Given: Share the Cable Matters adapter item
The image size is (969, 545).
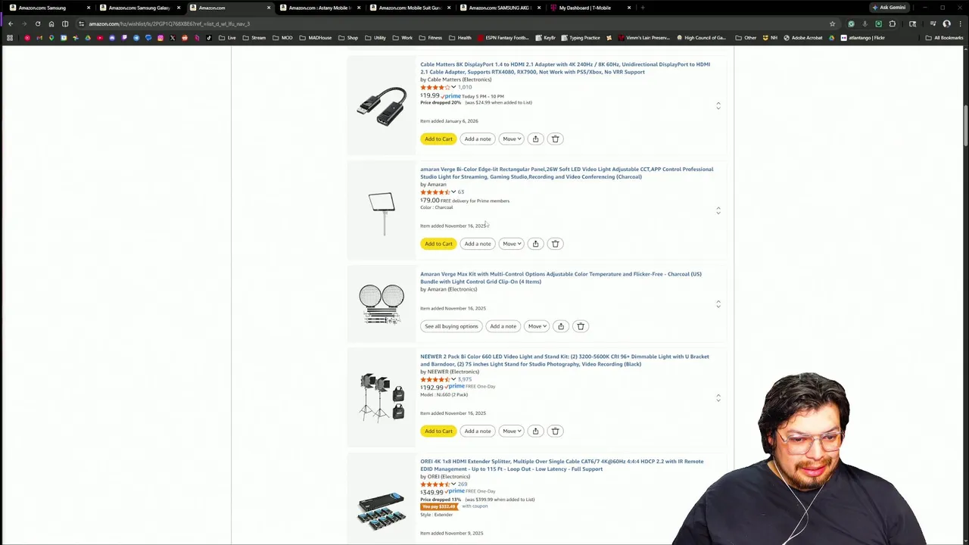Looking at the screenshot, I should [x=535, y=139].
